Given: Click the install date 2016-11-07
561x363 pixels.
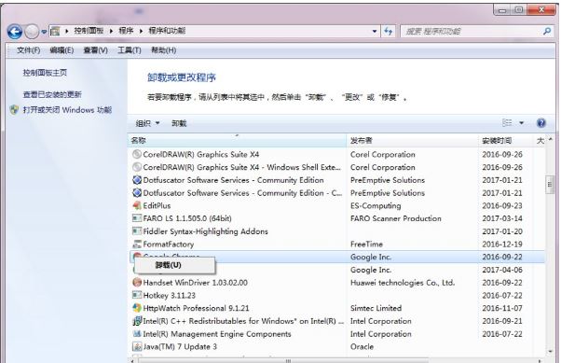Looking at the screenshot, I should (x=502, y=308).
